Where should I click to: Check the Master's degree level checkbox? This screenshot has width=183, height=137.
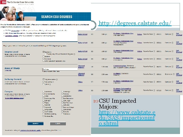[43, 56]
